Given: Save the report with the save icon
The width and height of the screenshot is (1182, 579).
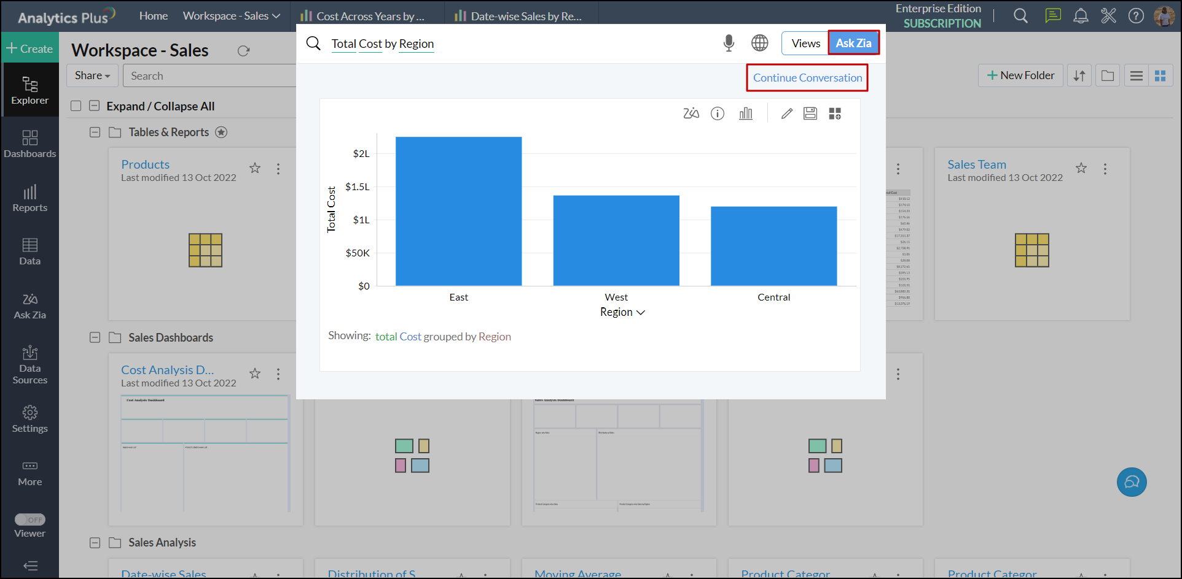Looking at the screenshot, I should coord(810,113).
